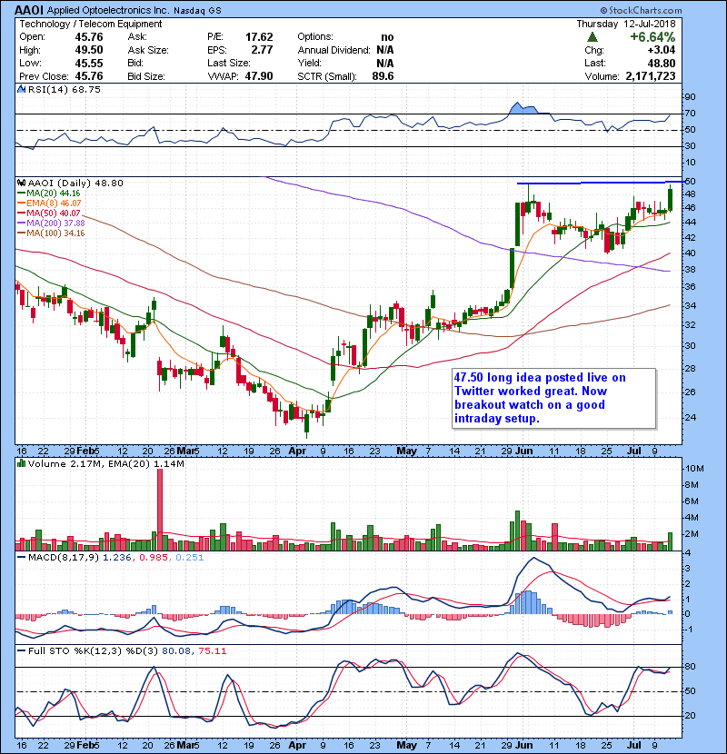
Task: Click the 10M mark on the volume axis
Action: tap(694, 469)
